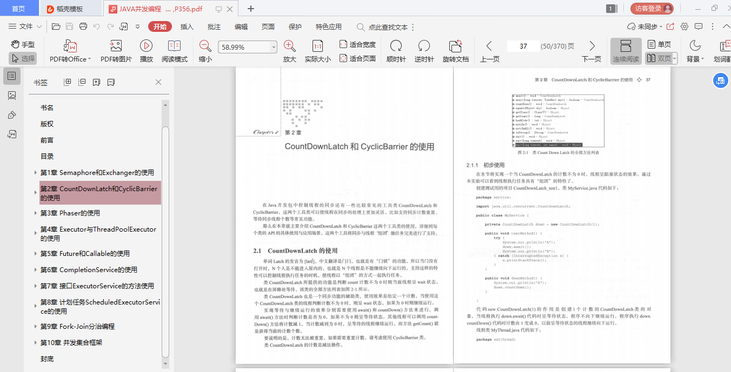Viewport: 731px width, 372px height.
Task: Add a new bookmark icon in 书签 panel
Action: 97,82
